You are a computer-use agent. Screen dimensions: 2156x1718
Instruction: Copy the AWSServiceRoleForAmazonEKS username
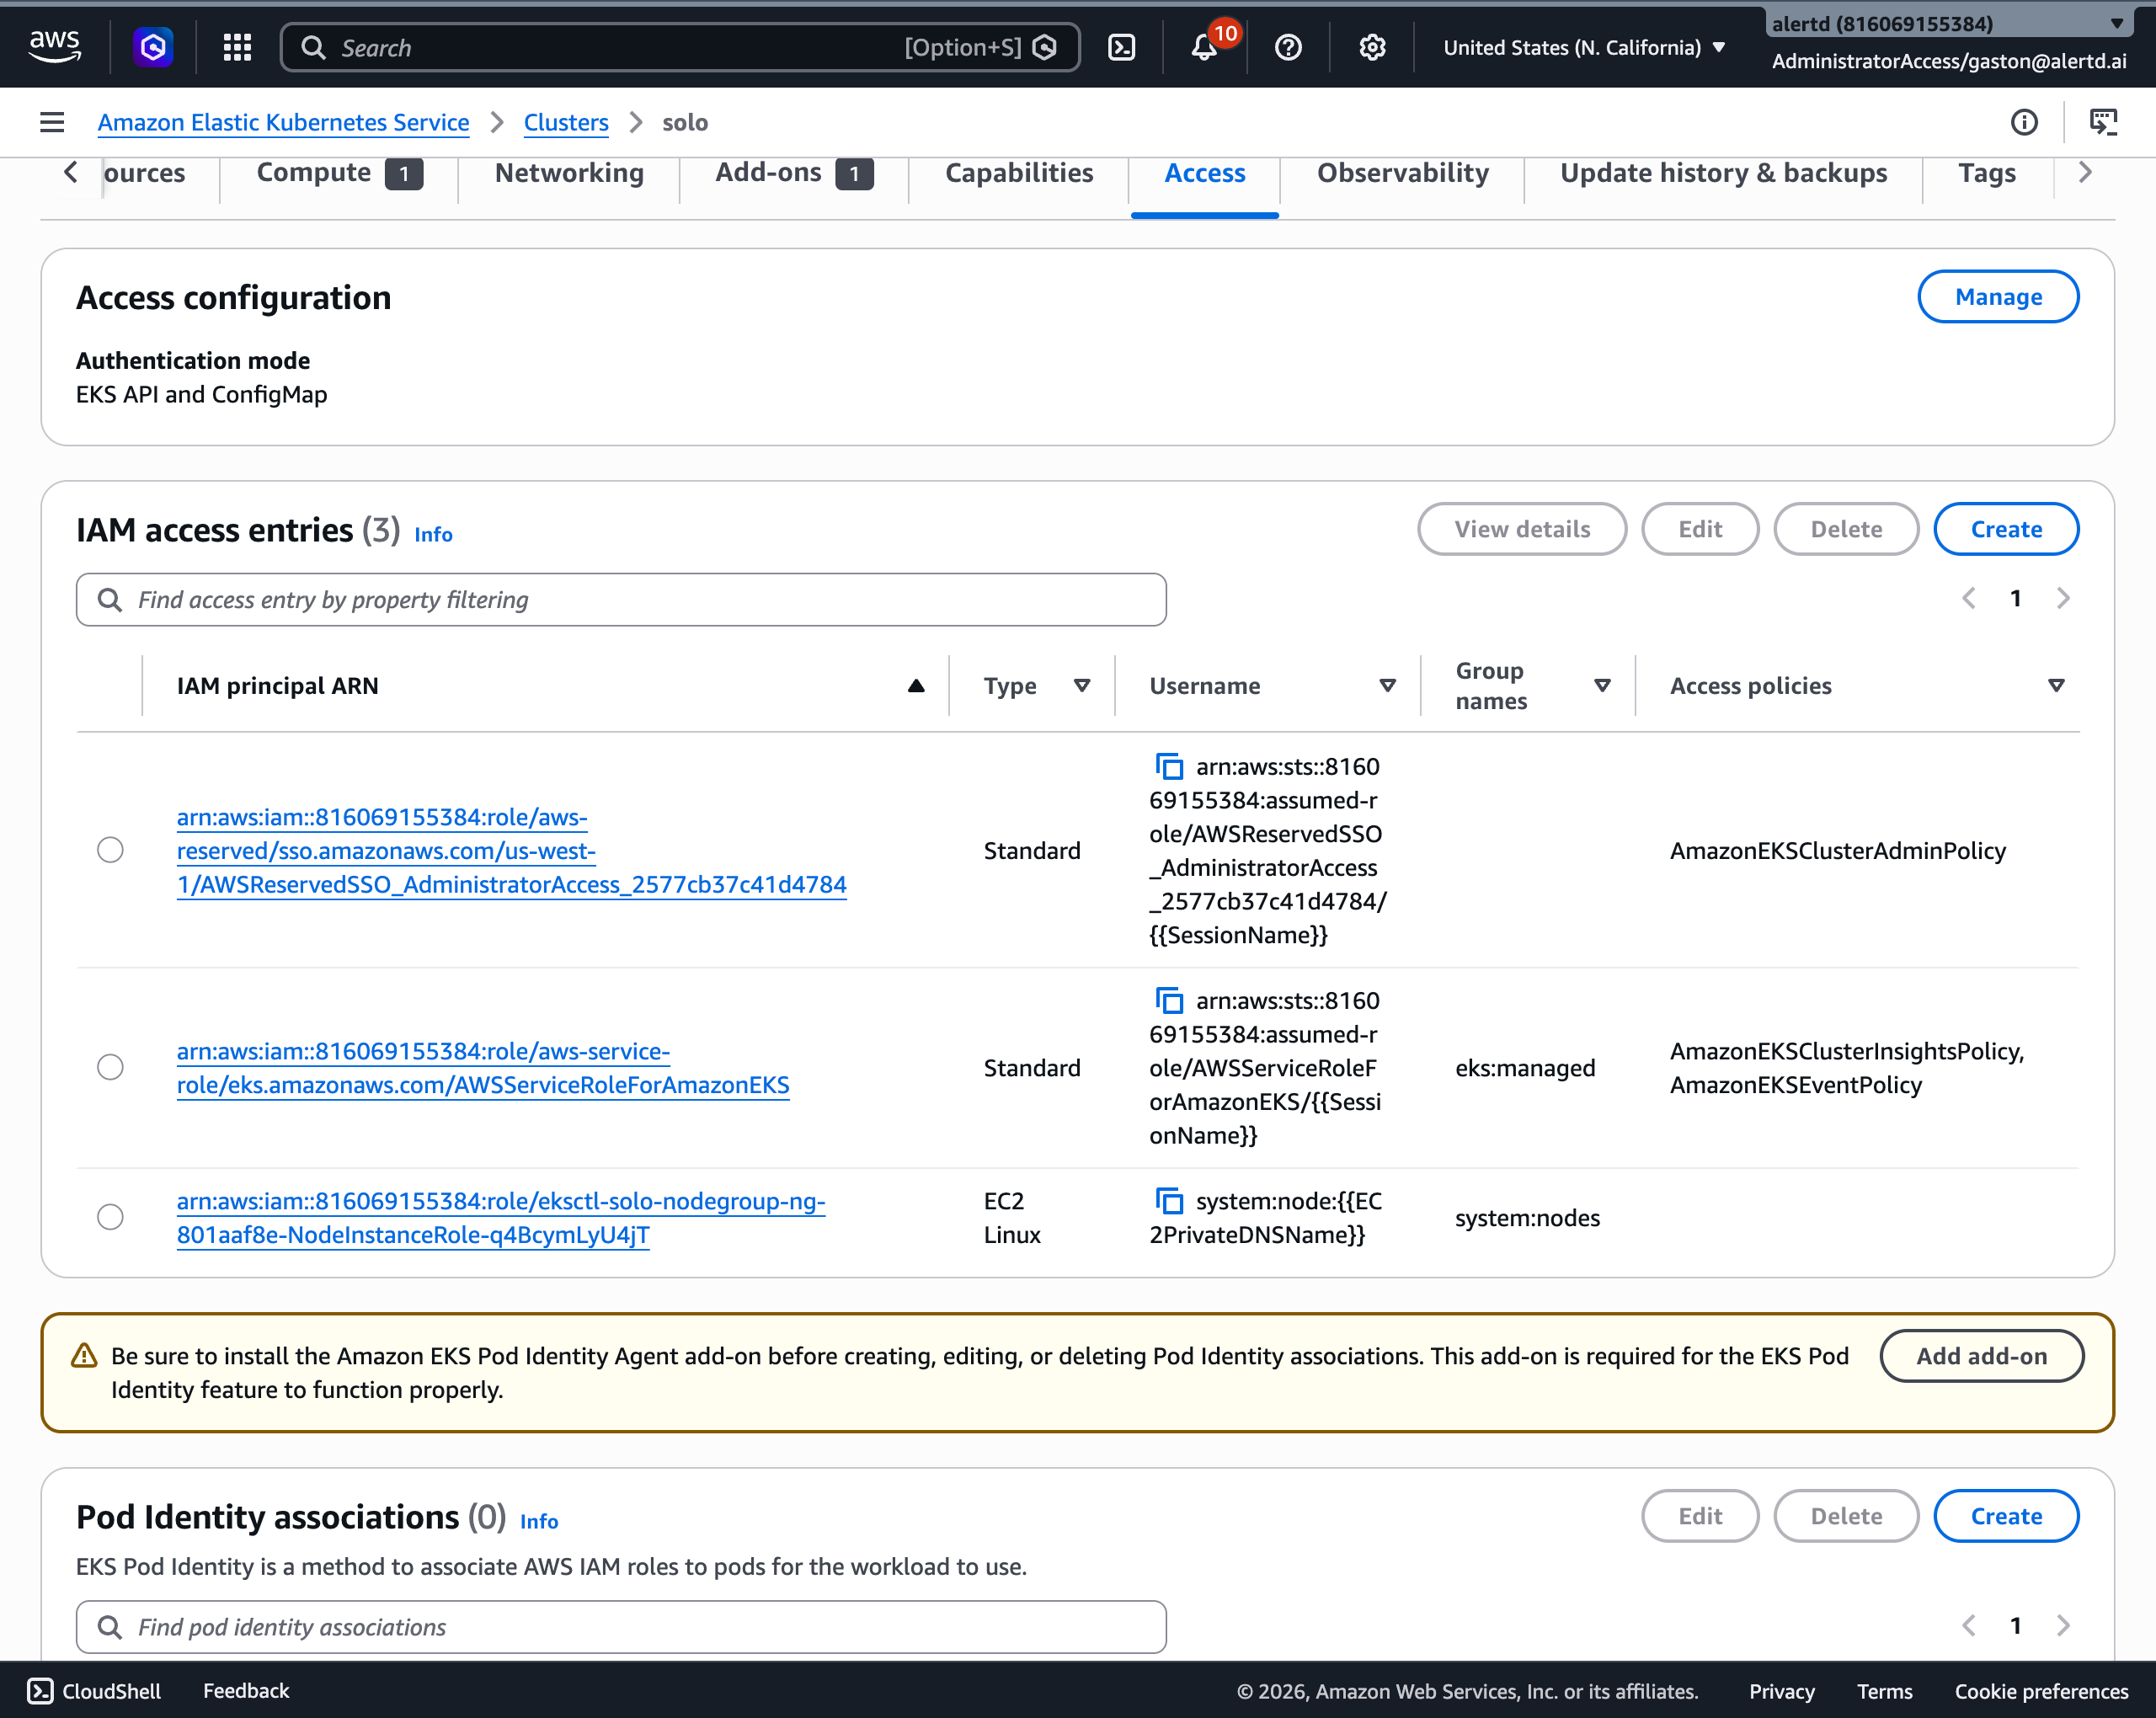tap(1169, 1000)
